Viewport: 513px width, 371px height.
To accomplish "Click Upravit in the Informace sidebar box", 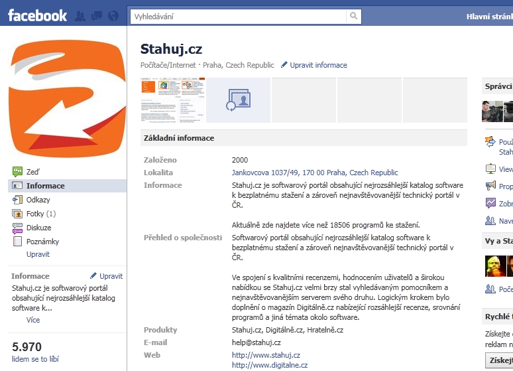I will coord(111,276).
